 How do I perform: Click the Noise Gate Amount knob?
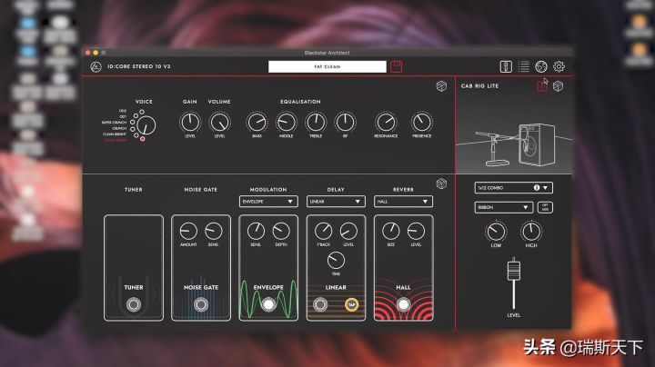[x=188, y=231]
